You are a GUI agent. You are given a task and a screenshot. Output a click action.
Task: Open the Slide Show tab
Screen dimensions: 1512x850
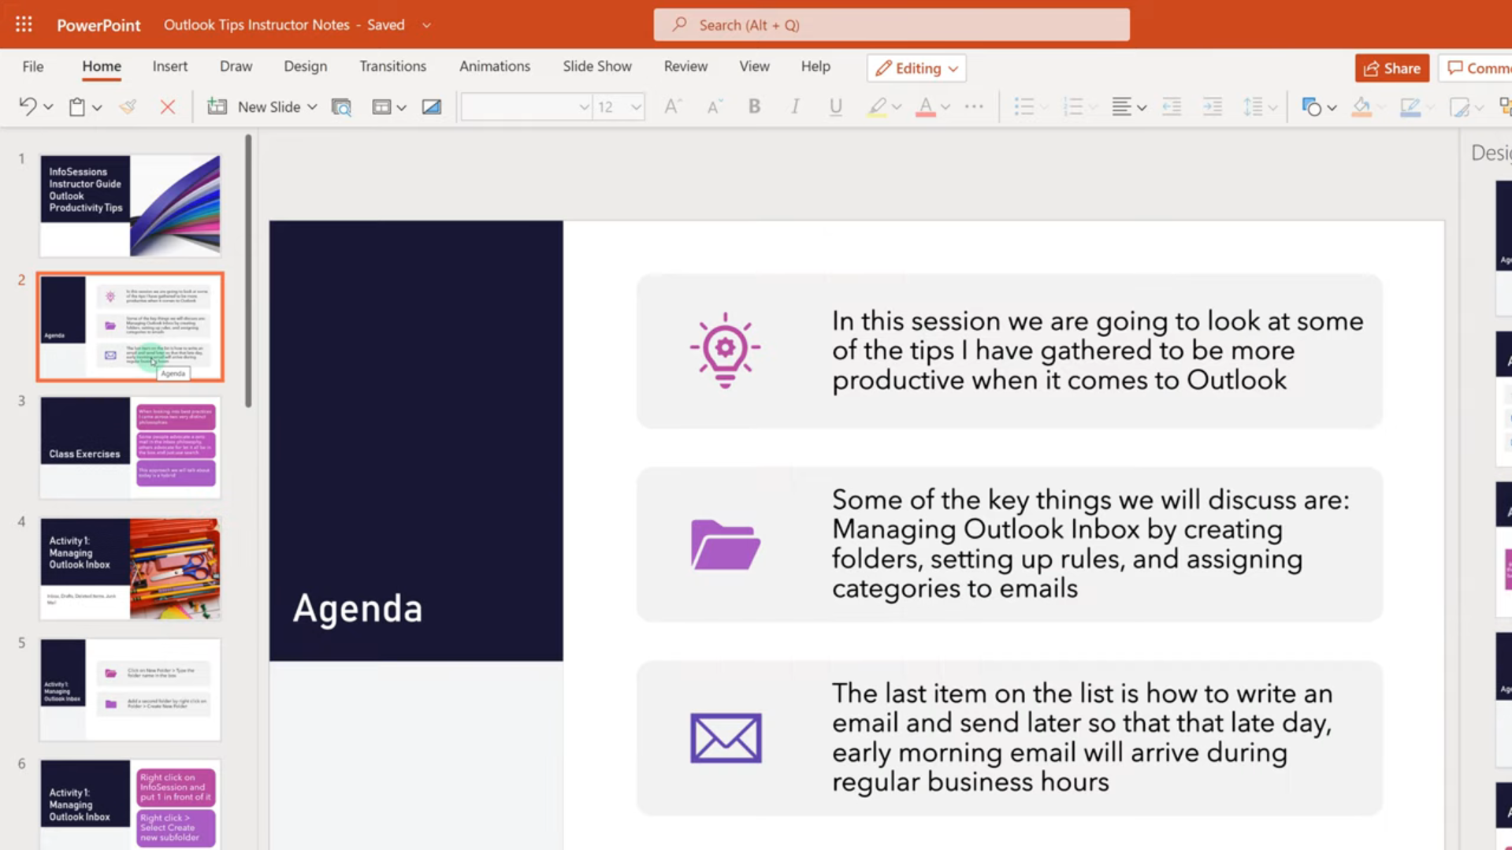[x=597, y=66]
